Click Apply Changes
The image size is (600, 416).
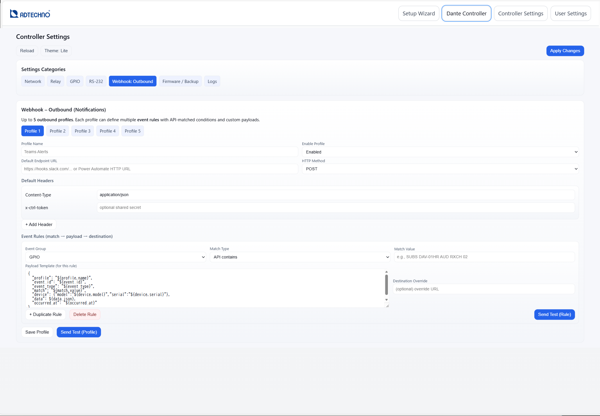pos(565,51)
